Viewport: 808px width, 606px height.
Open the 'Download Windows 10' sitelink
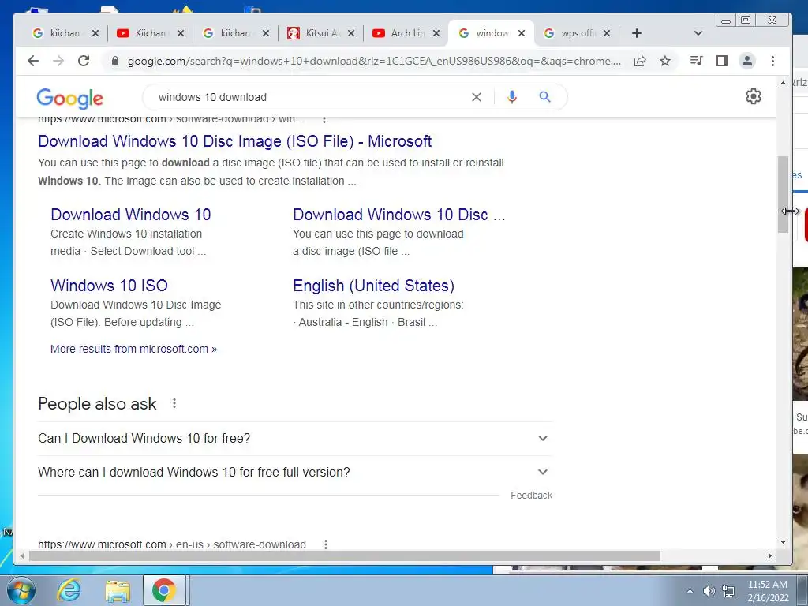click(x=131, y=215)
